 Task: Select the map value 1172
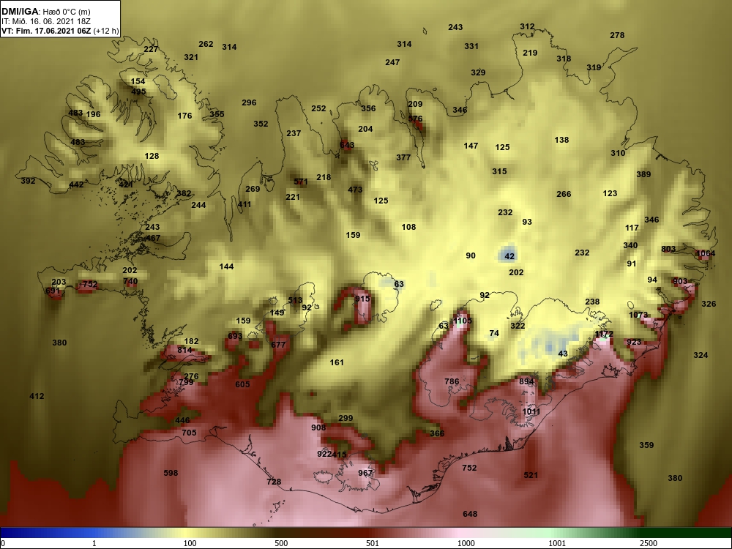point(604,334)
